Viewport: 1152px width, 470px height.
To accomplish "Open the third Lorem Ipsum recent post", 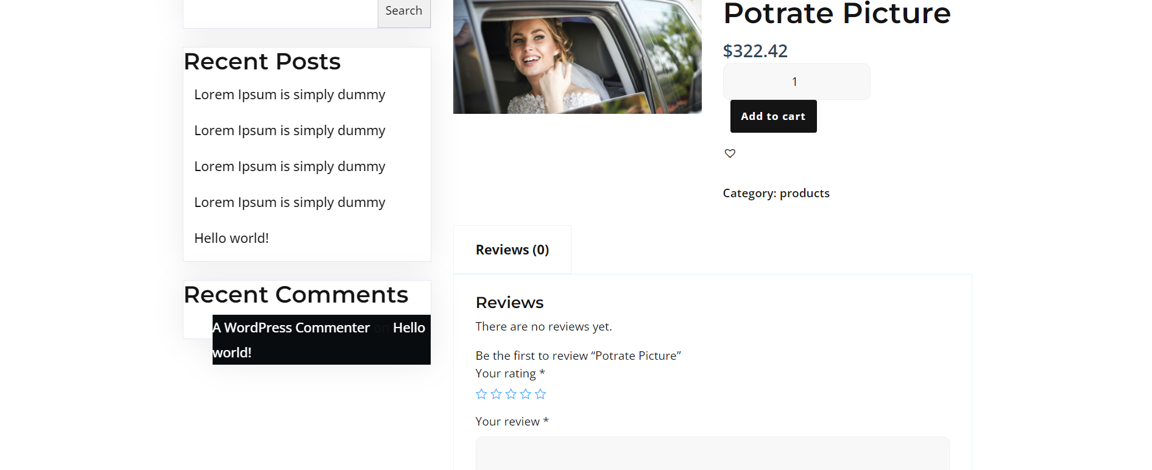I will click(x=289, y=167).
